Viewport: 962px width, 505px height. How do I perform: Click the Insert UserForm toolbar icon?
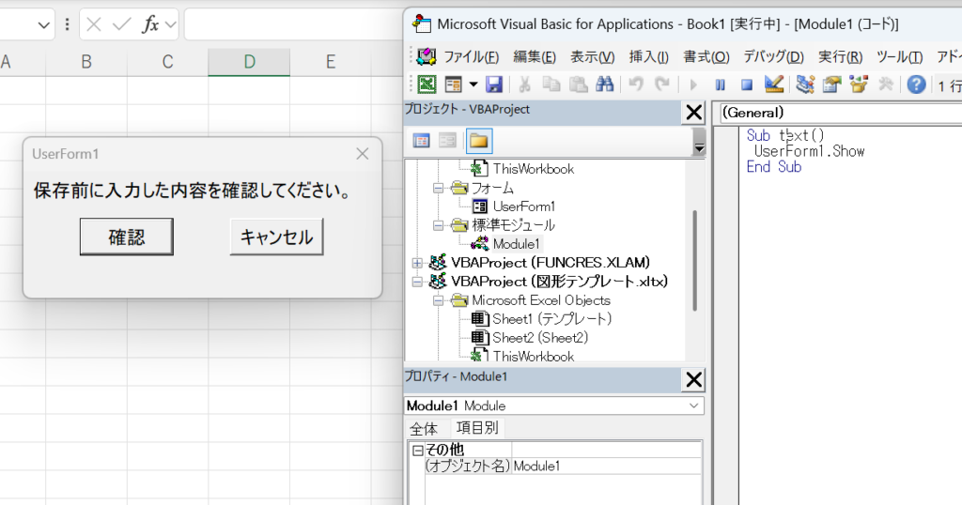coord(454,84)
